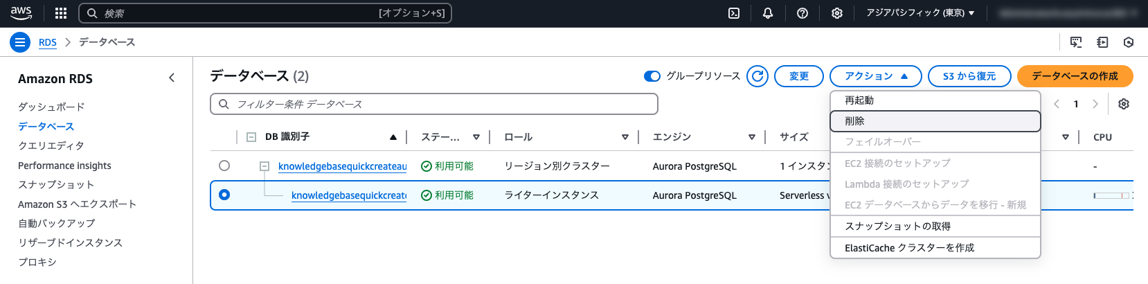Open the AWS console home logo
Viewport: 1148px width, 284px height.
21,13
